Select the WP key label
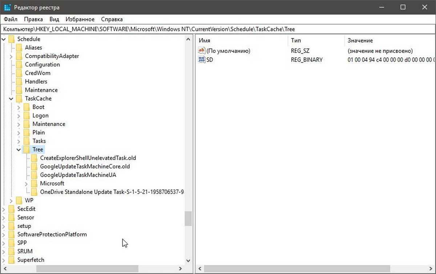The width and height of the screenshot is (436, 274). tap(29, 200)
